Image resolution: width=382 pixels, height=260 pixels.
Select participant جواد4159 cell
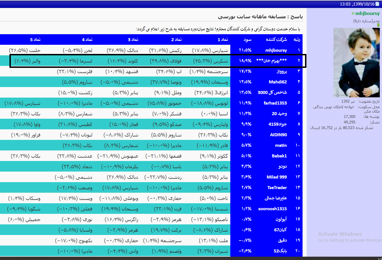click(x=278, y=124)
